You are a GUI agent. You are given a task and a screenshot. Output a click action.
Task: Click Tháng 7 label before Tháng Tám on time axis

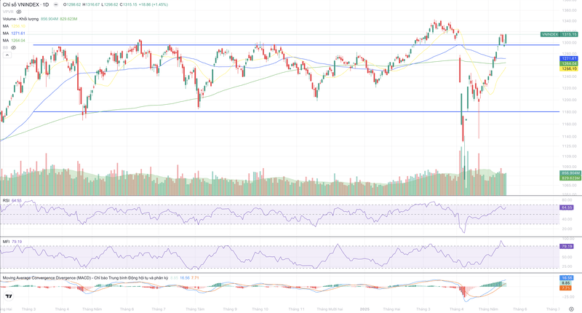(x=159, y=309)
